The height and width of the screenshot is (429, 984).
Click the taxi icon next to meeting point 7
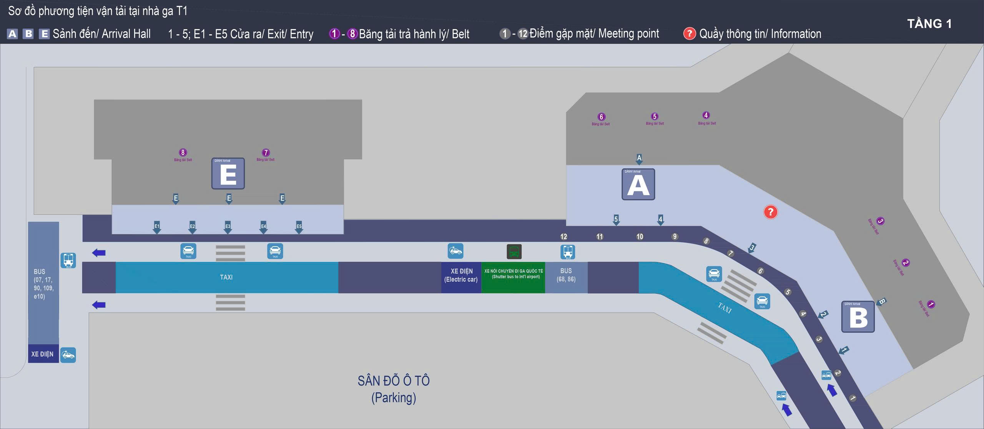pyautogui.click(x=714, y=274)
